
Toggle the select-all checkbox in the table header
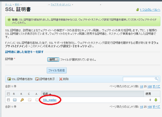(x=8, y=94)
